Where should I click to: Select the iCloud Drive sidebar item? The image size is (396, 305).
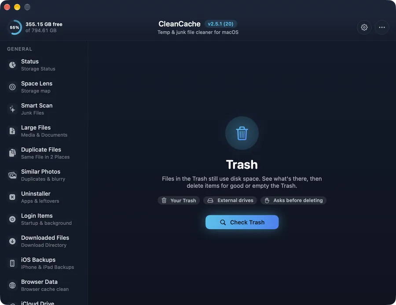[37, 303]
